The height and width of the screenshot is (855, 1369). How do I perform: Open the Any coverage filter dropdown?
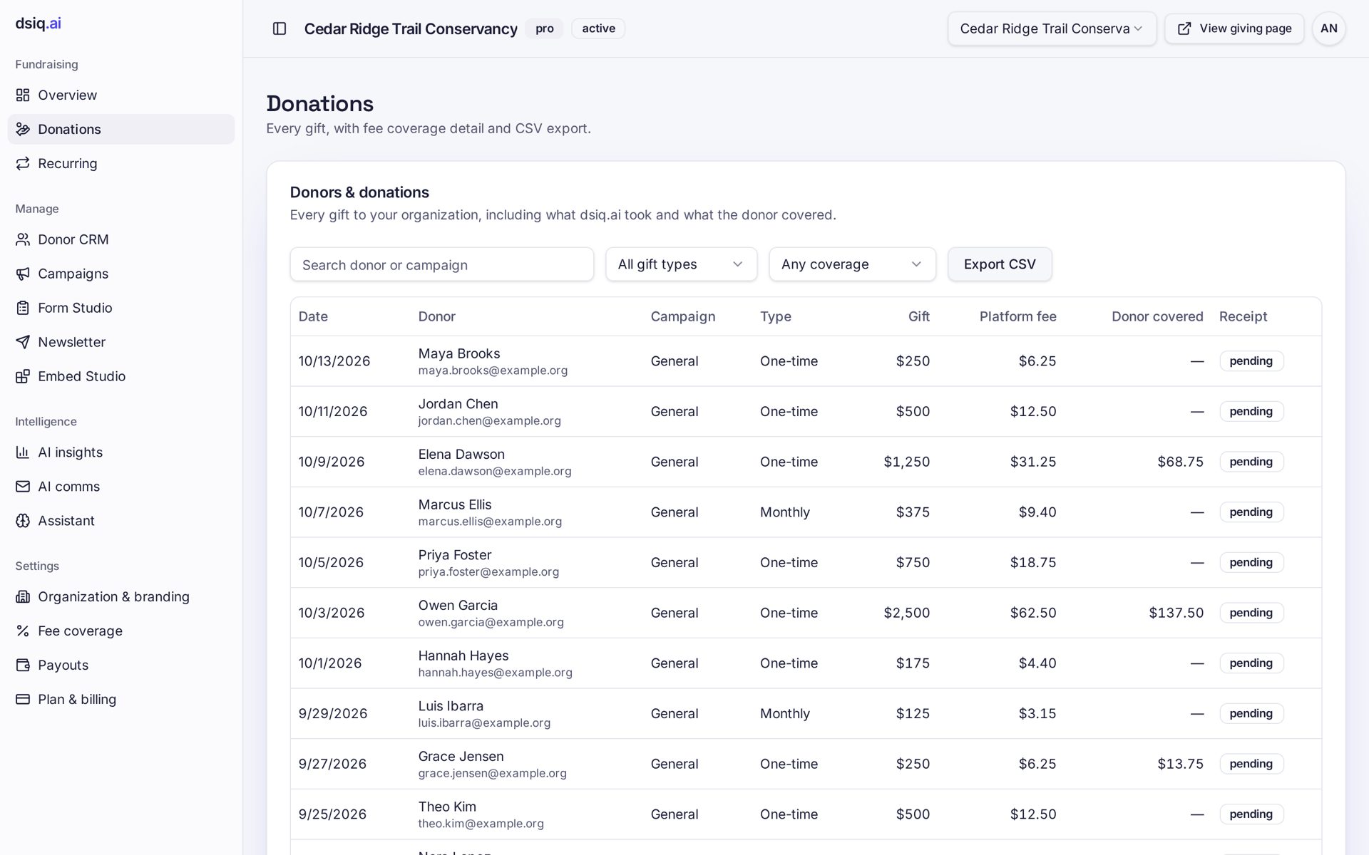pos(852,264)
